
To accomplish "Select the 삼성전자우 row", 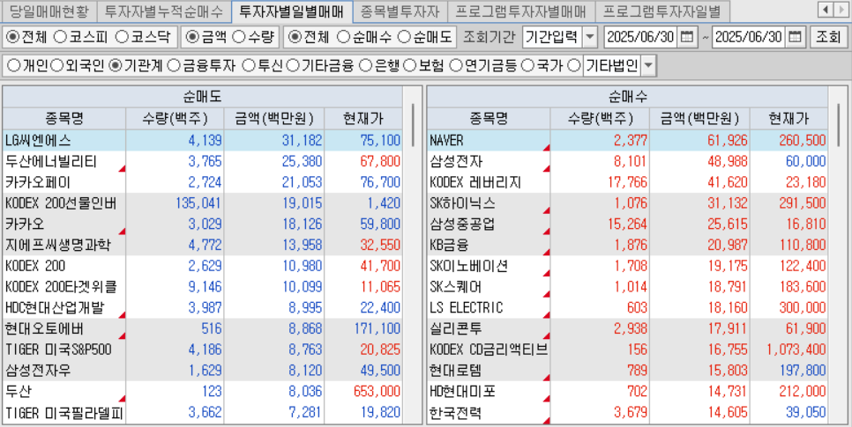I will tap(203, 372).
